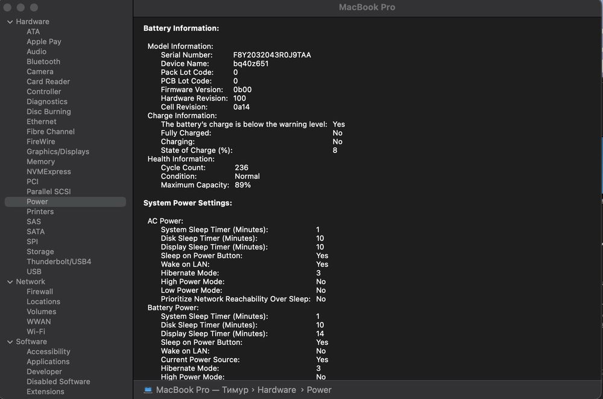The image size is (603, 399).
Task: Click the State of Charge value 8
Action: [335, 150]
